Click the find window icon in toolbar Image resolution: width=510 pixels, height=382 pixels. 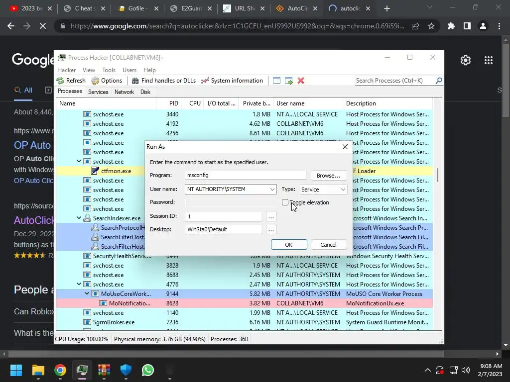(276, 81)
